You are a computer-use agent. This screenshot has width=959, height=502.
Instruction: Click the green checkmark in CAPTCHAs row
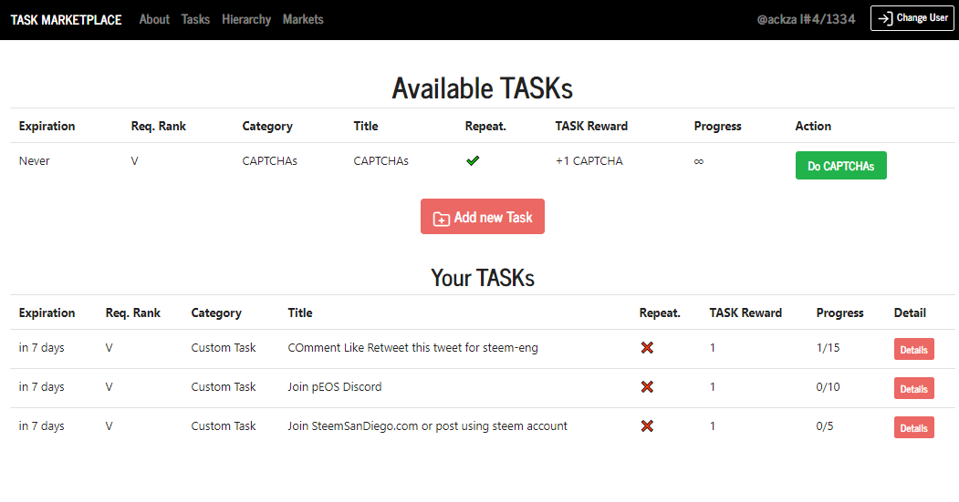click(x=472, y=160)
